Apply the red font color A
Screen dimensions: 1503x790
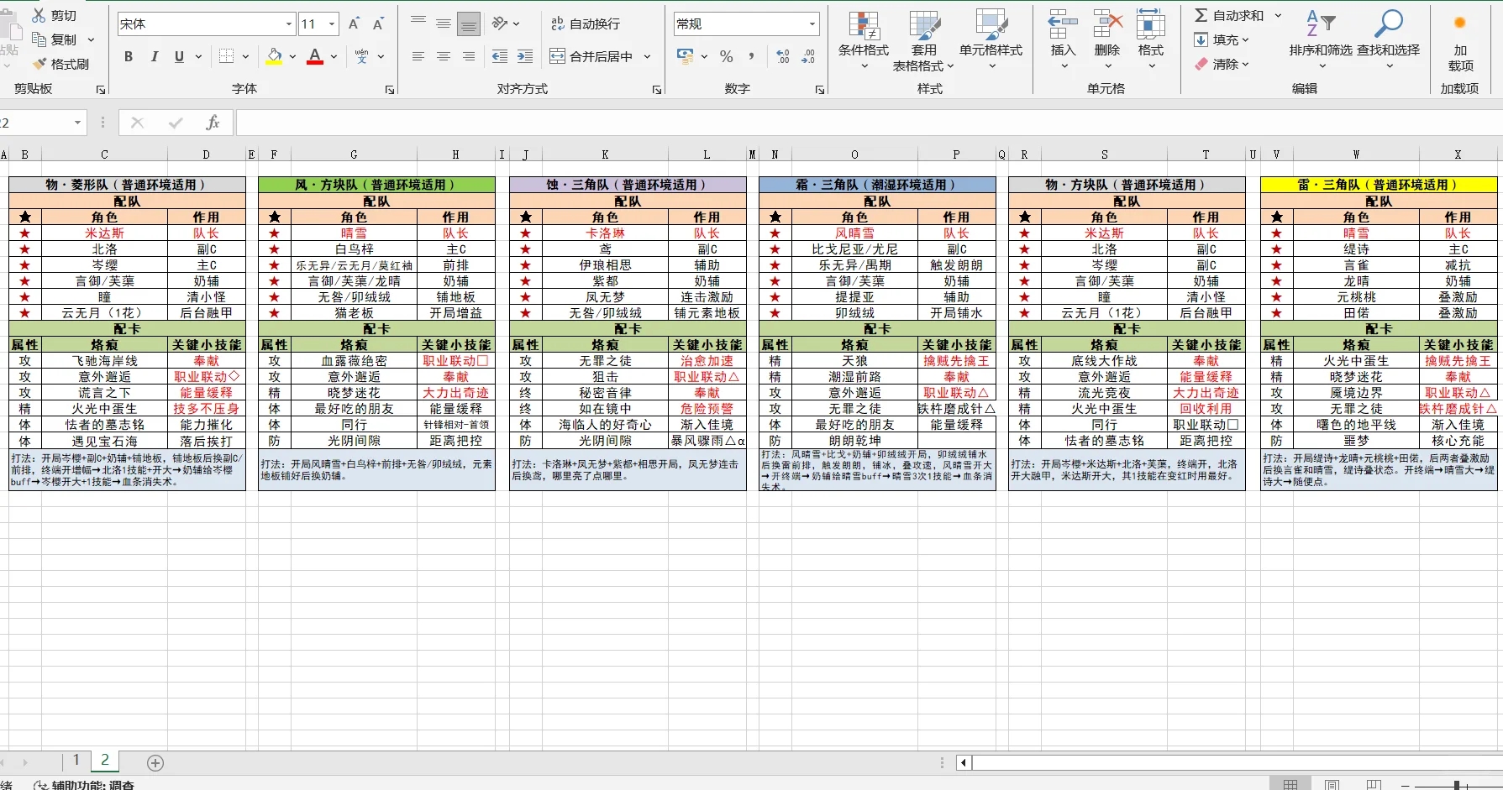315,56
